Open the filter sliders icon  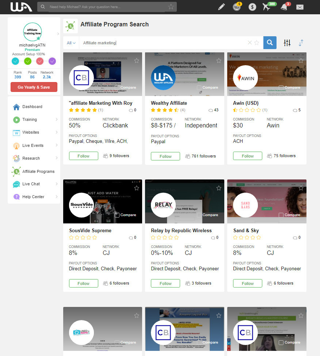(x=287, y=43)
